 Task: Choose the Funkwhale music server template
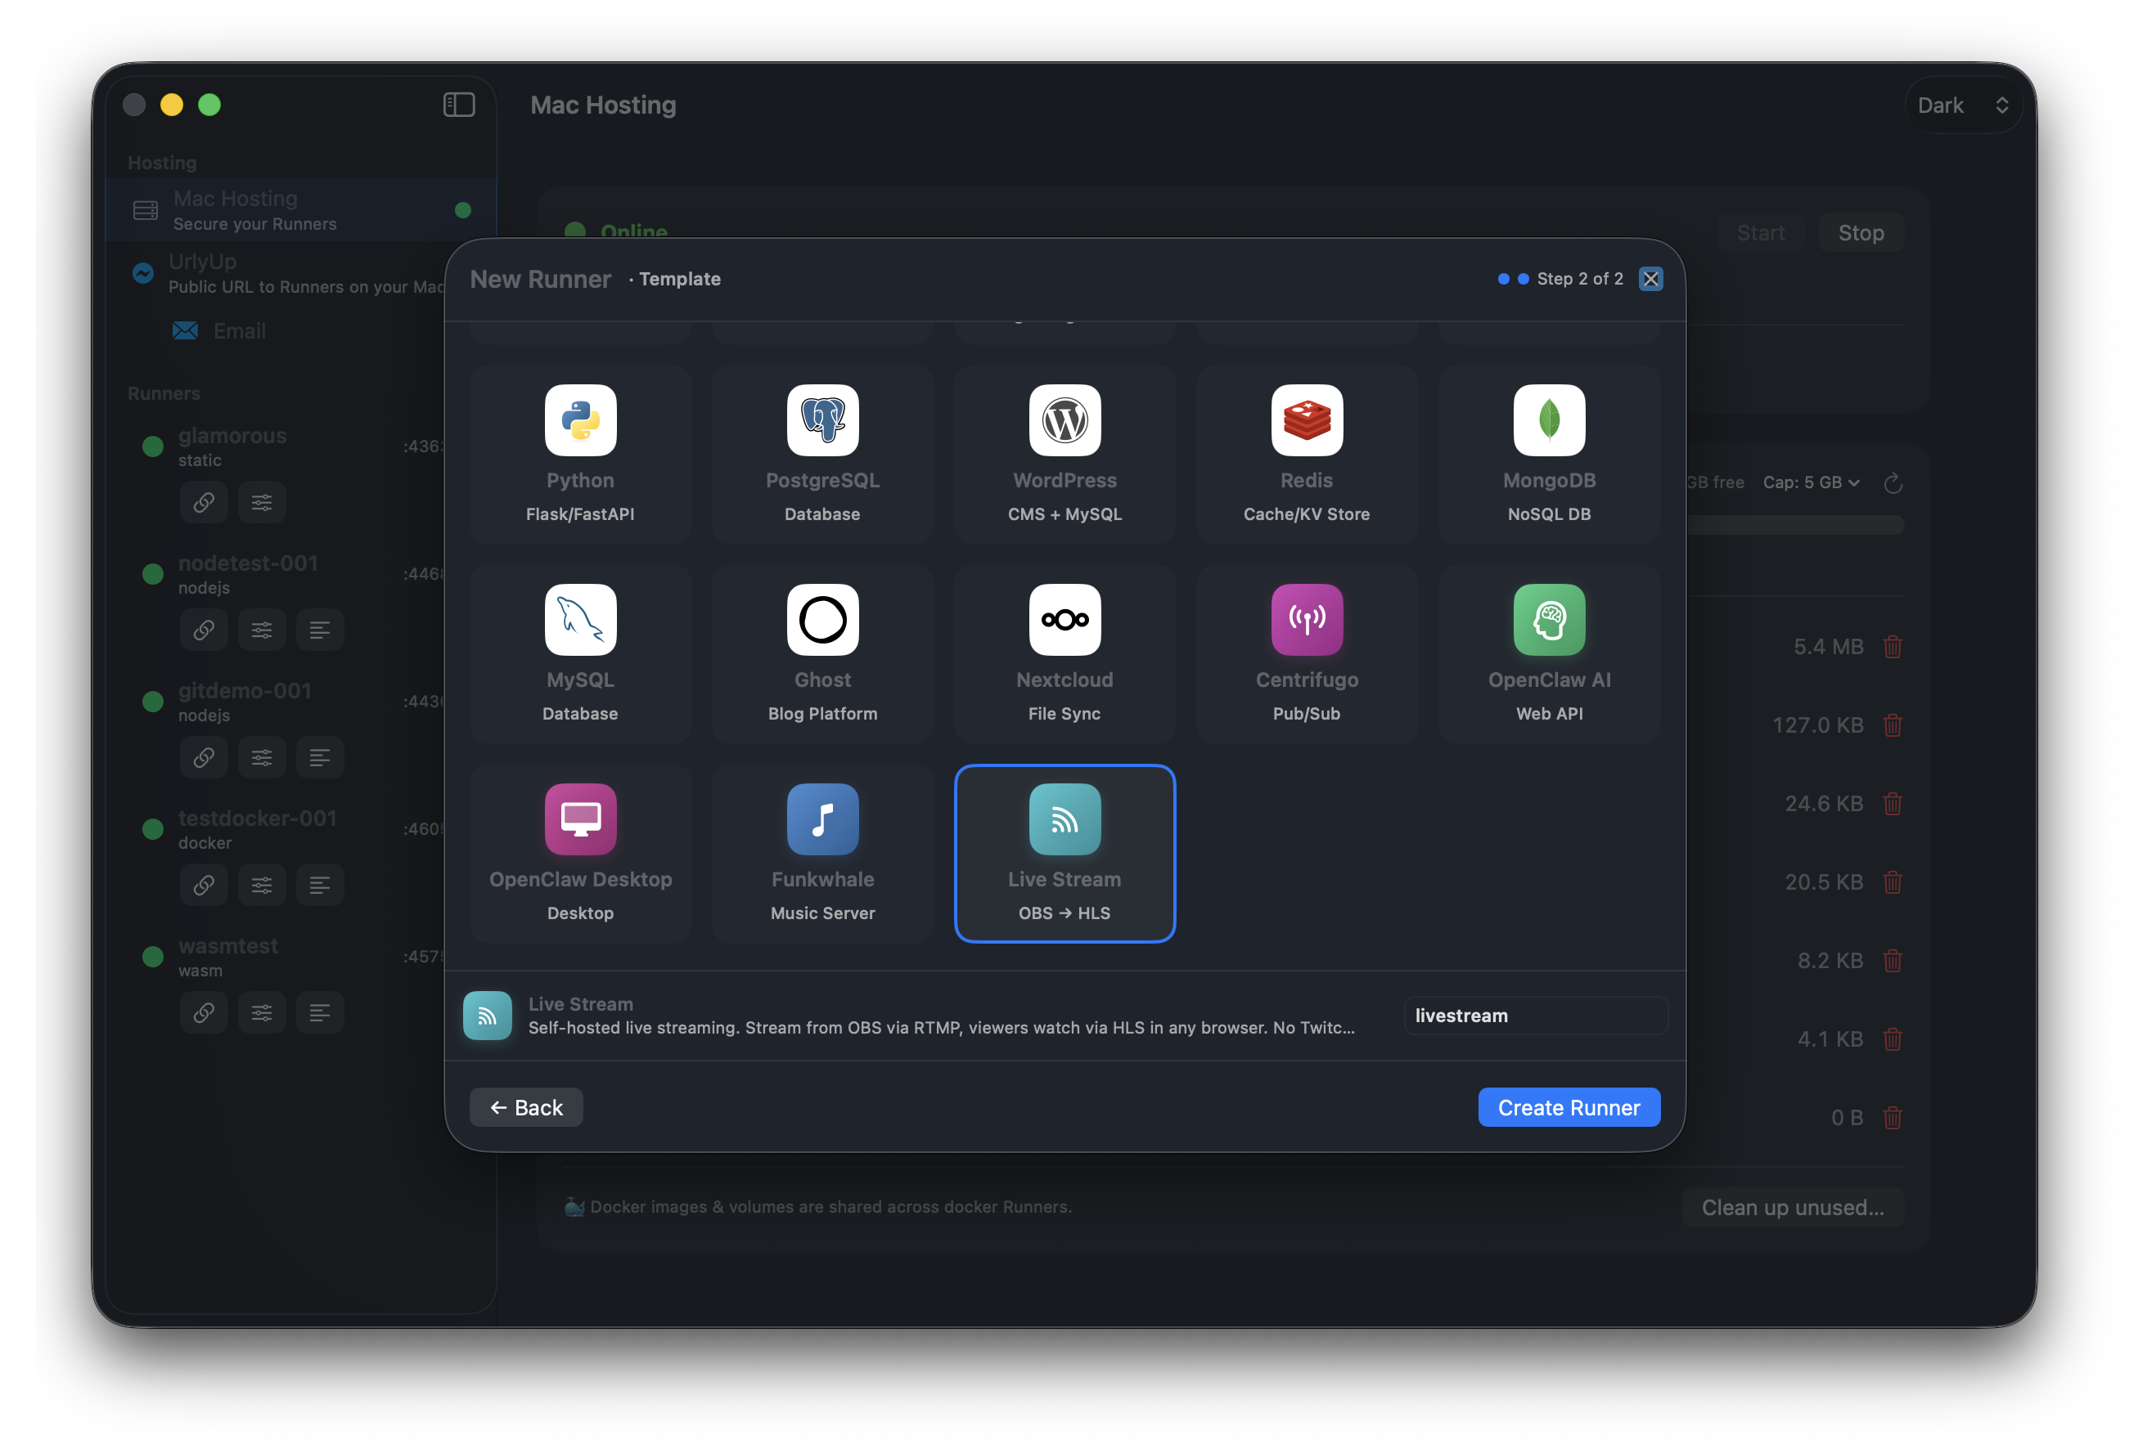pos(822,853)
